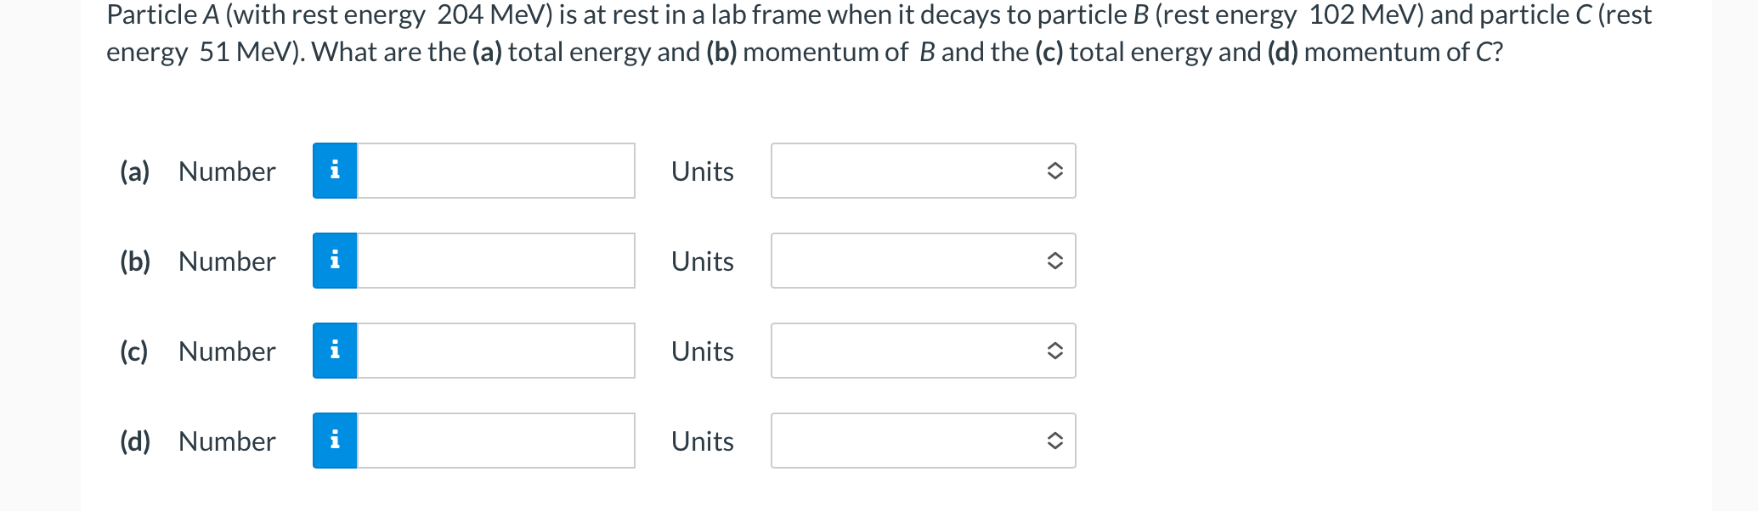
Task: Click the Units label in row (b)
Action: click(703, 261)
